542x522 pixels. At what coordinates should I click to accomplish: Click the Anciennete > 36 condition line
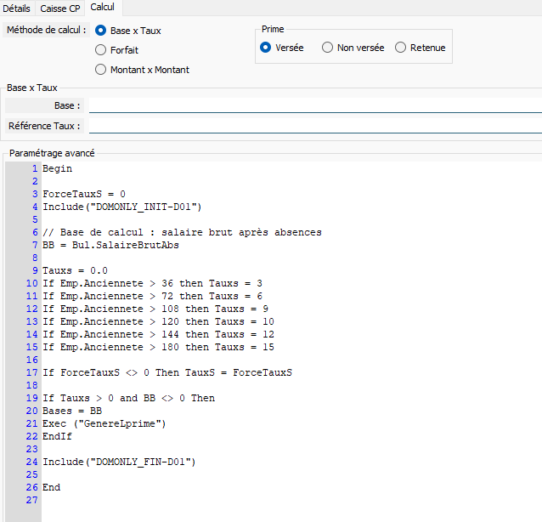coord(152,283)
